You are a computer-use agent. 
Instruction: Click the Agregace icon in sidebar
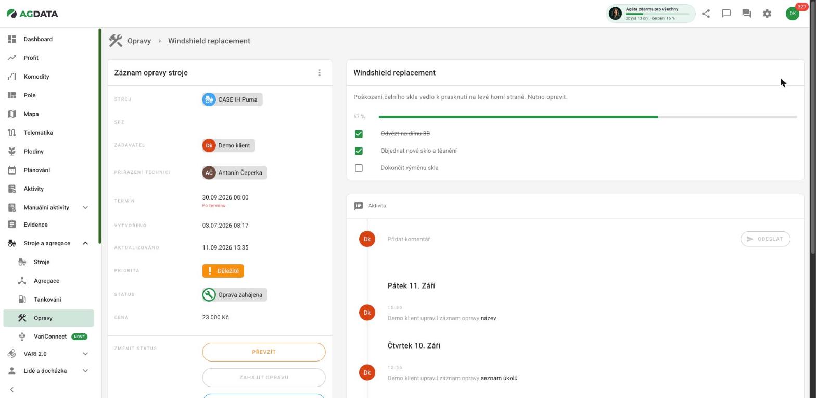(22, 281)
